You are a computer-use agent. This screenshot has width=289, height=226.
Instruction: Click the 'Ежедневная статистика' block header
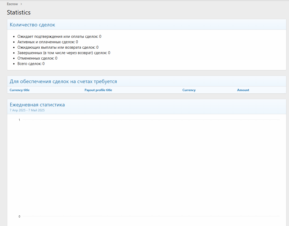[x=37, y=105]
